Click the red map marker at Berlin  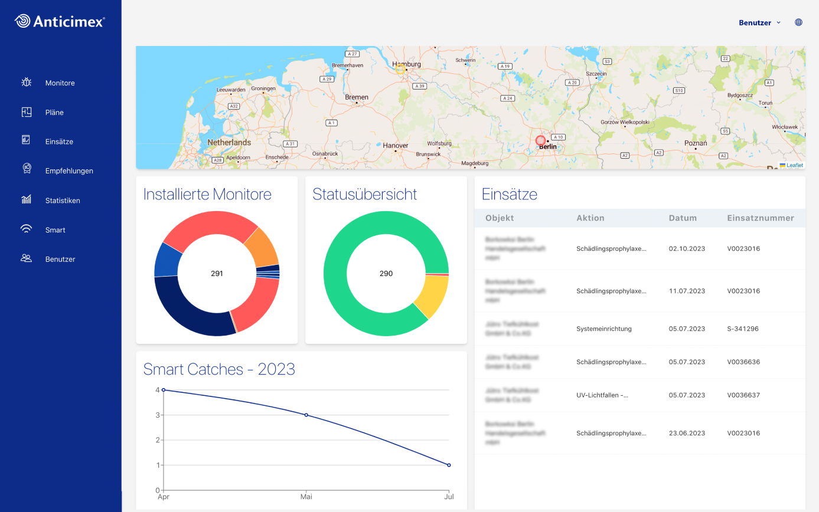coord(540,140)
